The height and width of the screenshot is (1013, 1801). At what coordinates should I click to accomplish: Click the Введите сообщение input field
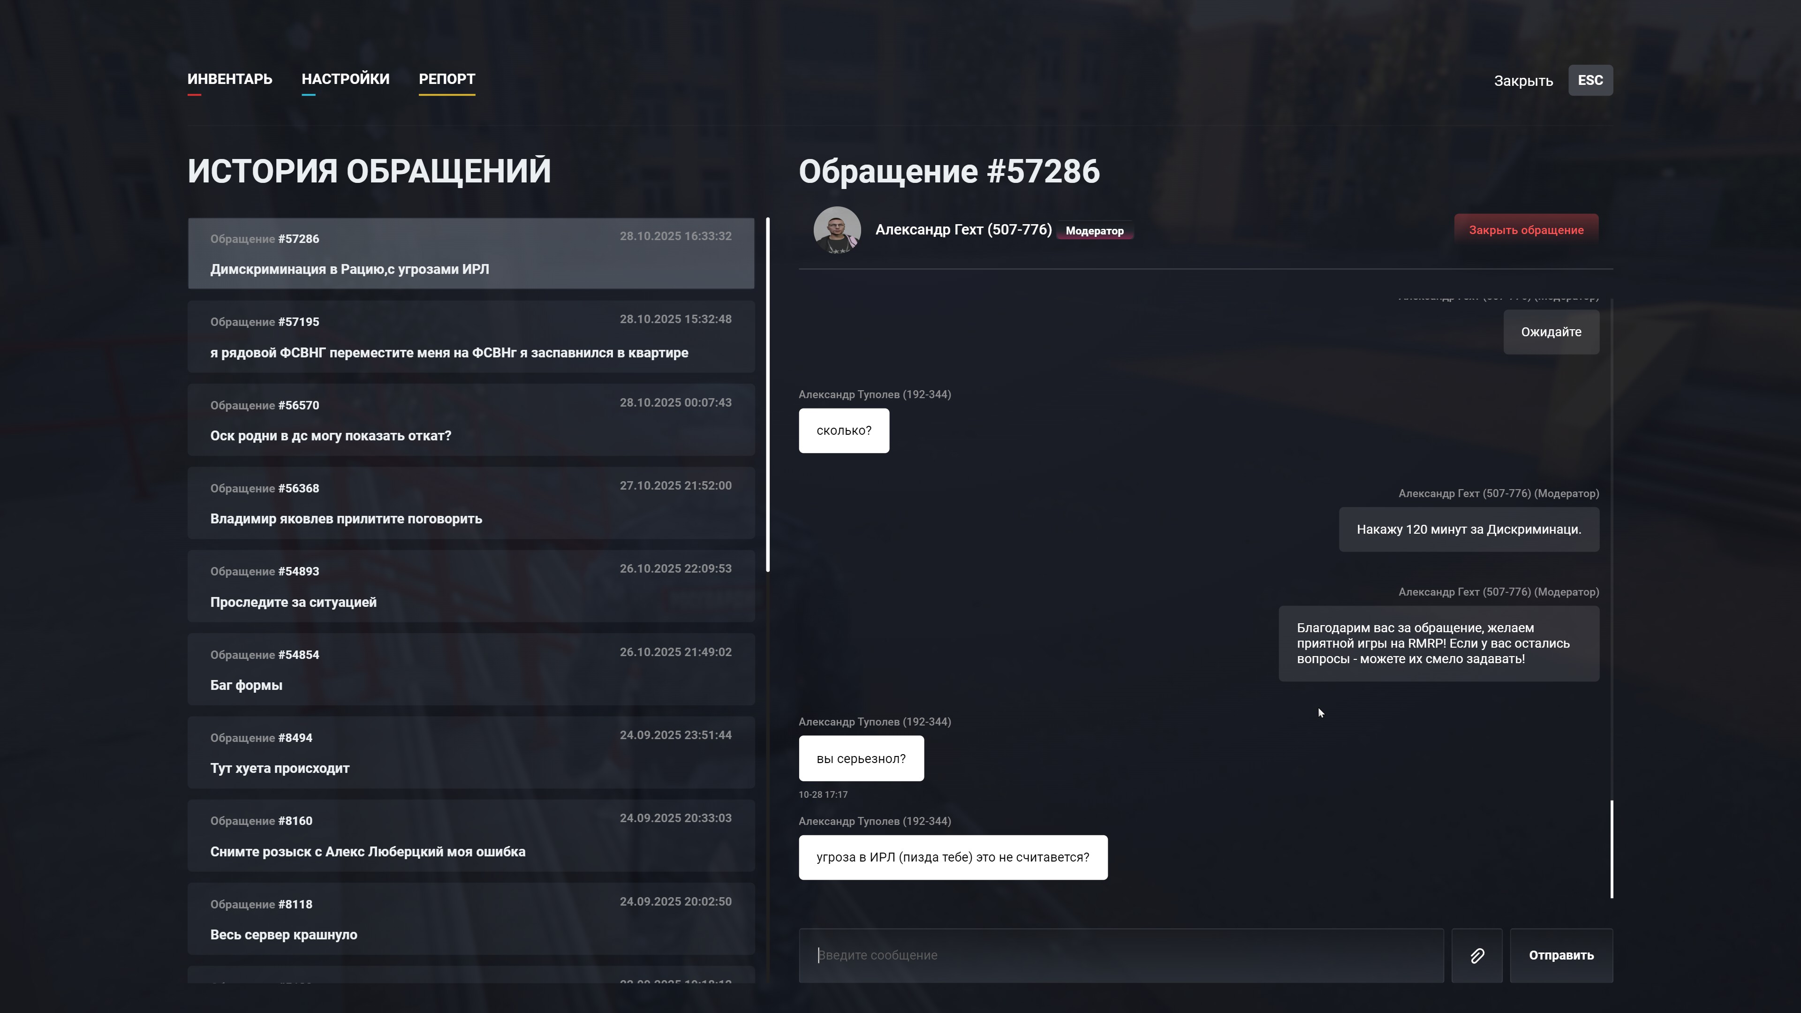click(1121, 956)
